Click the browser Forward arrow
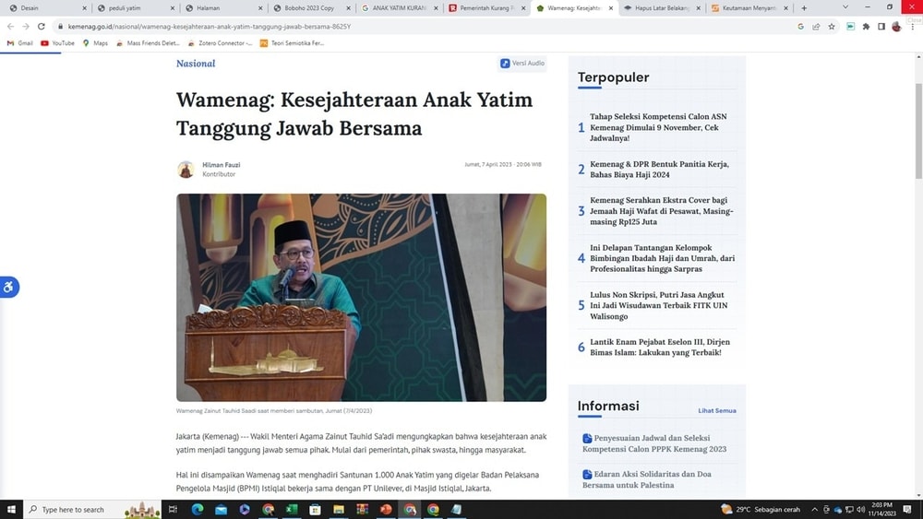Viewport: 923px width, 519px height. coord(25,27)
